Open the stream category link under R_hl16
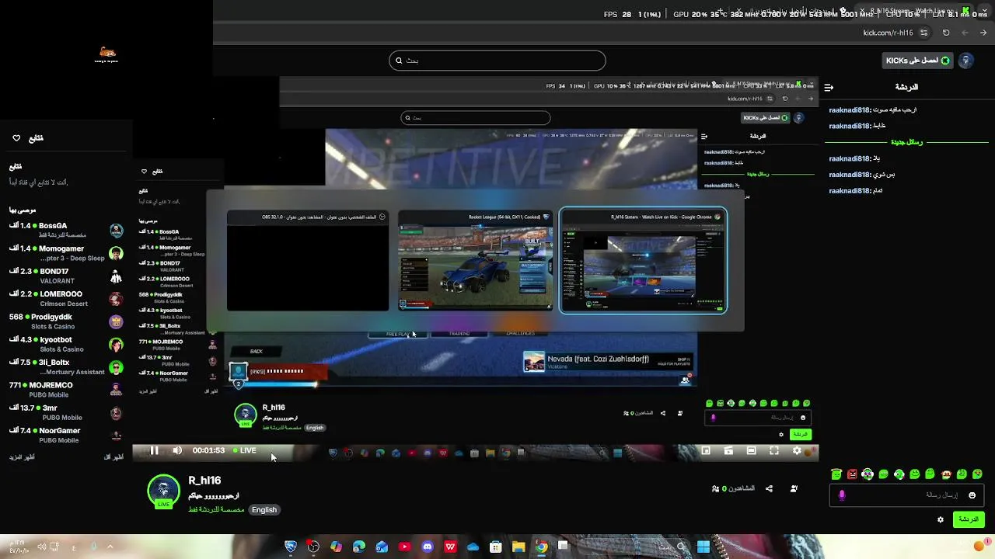 pyautogui.click(x=216, y=510)
